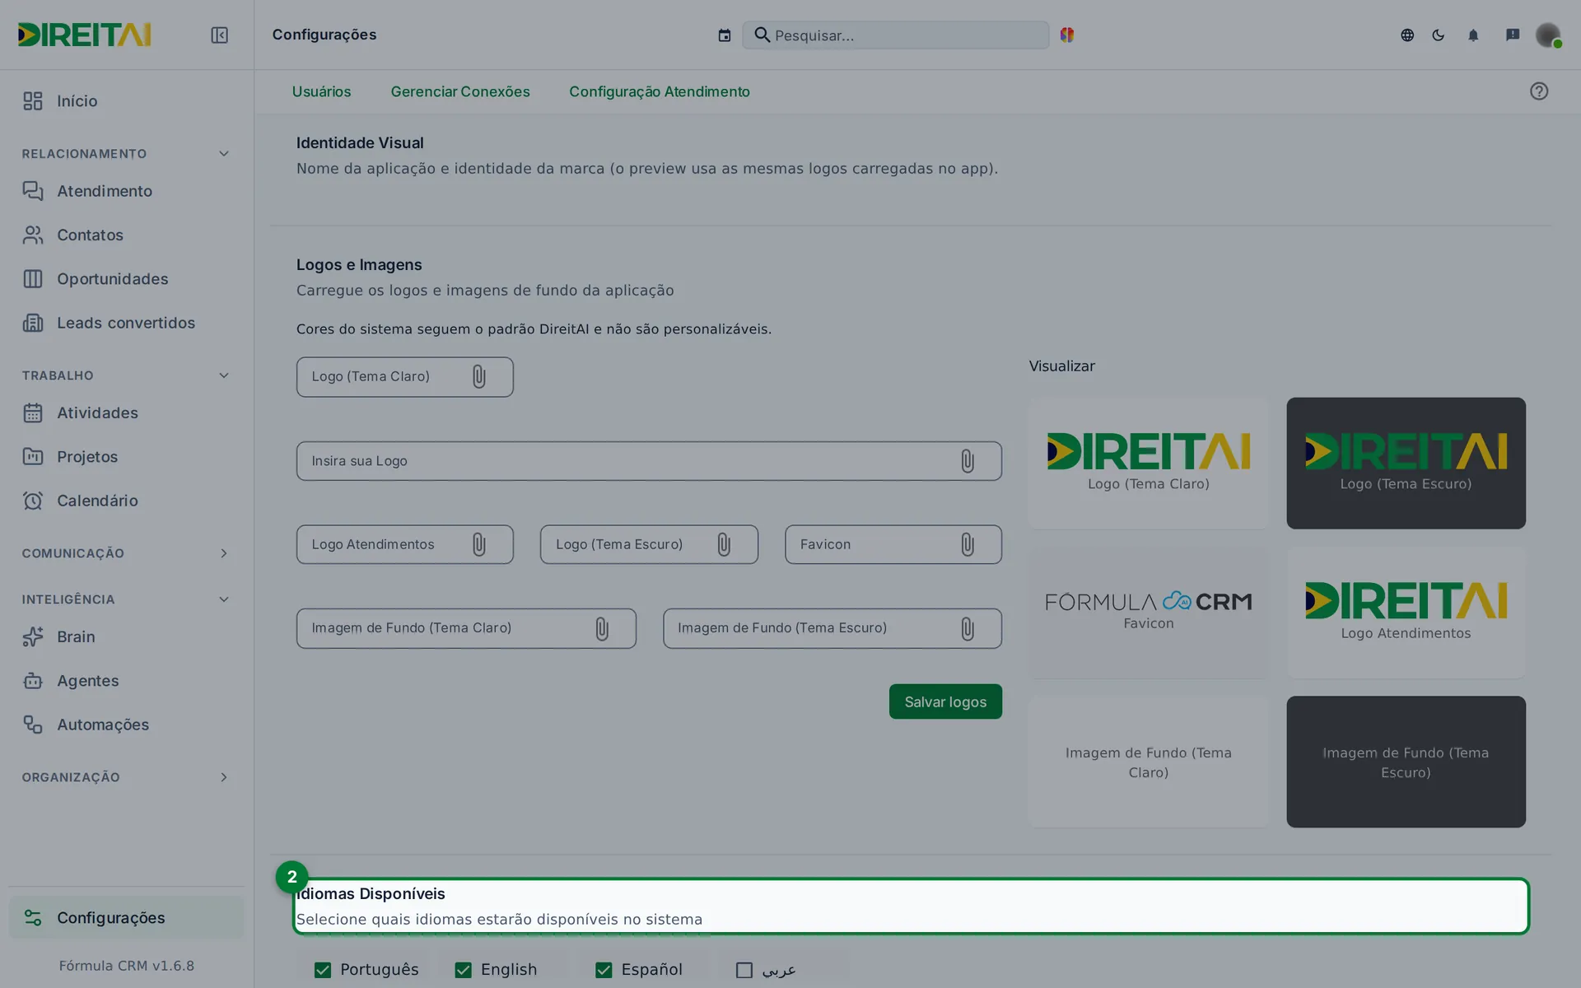The width and height of the screenshot is (1581, 988).
Task: Collapse the TRABALHO section
Action: [223, 375]
